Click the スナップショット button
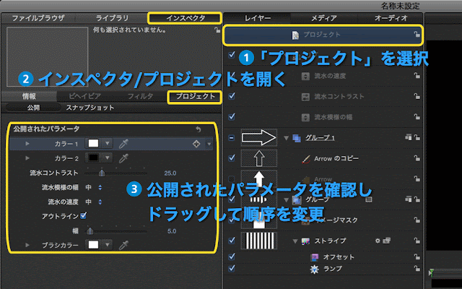The image size is (462, 289). pos(90,108)
